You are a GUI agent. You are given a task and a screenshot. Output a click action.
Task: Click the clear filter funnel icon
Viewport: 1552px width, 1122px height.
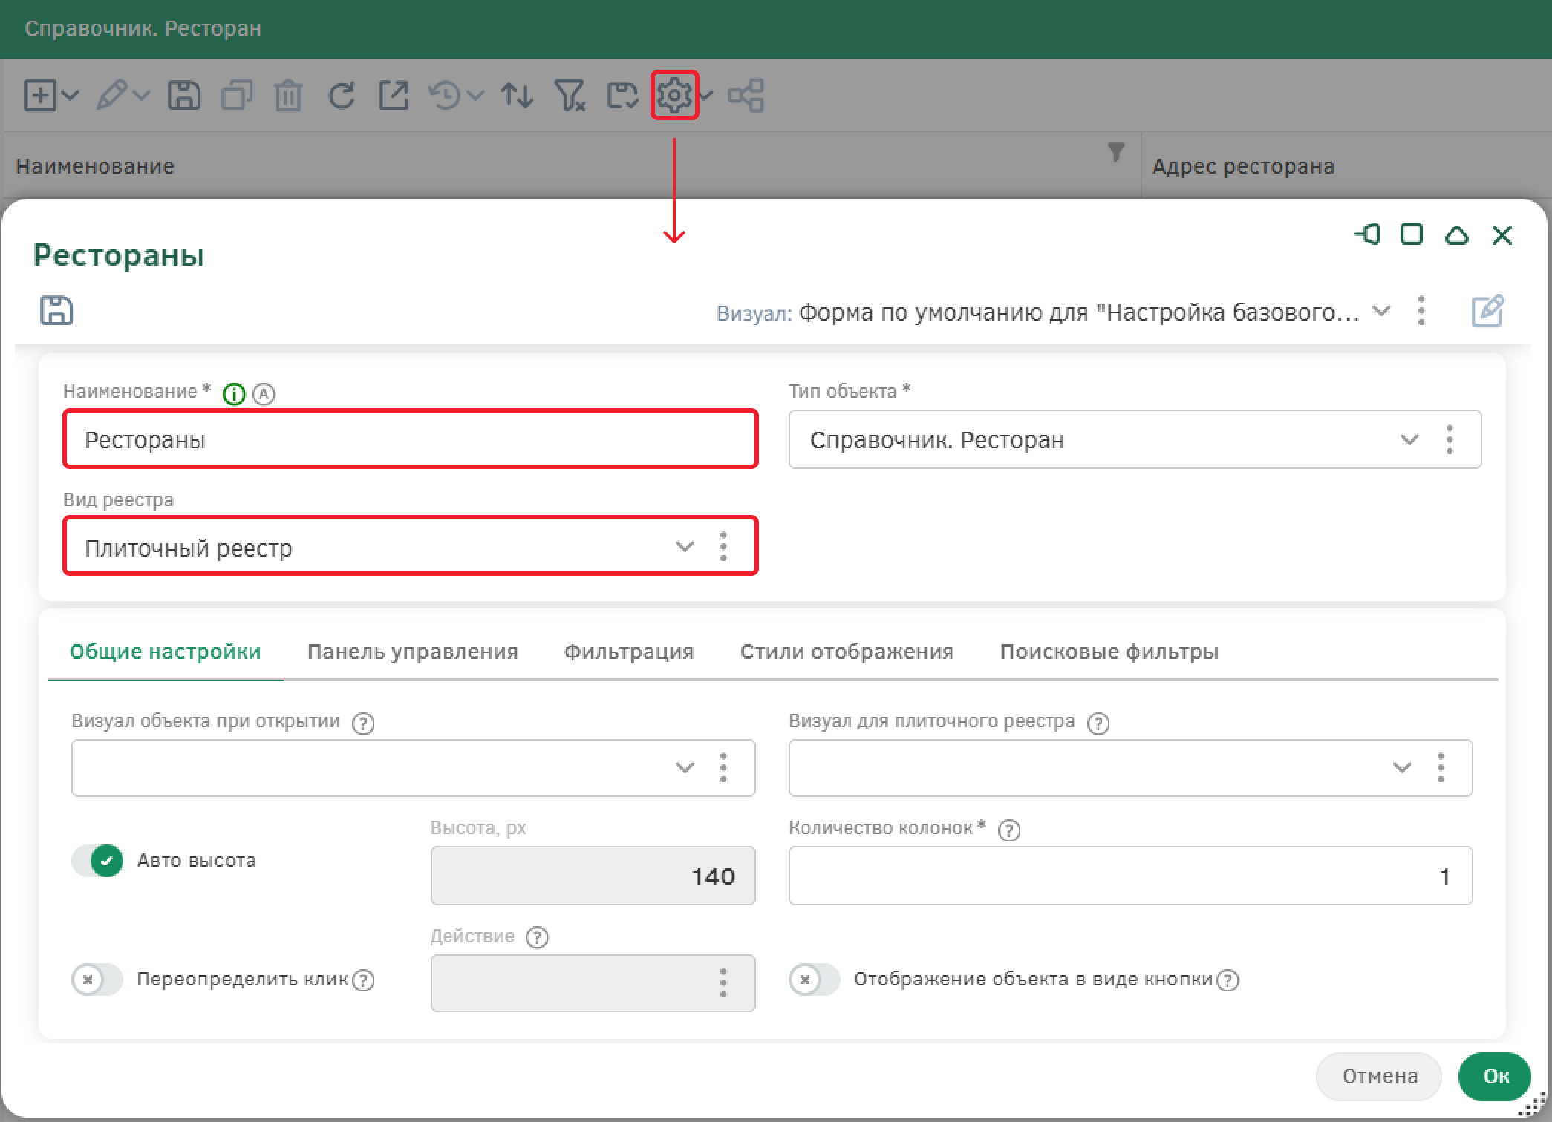[570, 96]
